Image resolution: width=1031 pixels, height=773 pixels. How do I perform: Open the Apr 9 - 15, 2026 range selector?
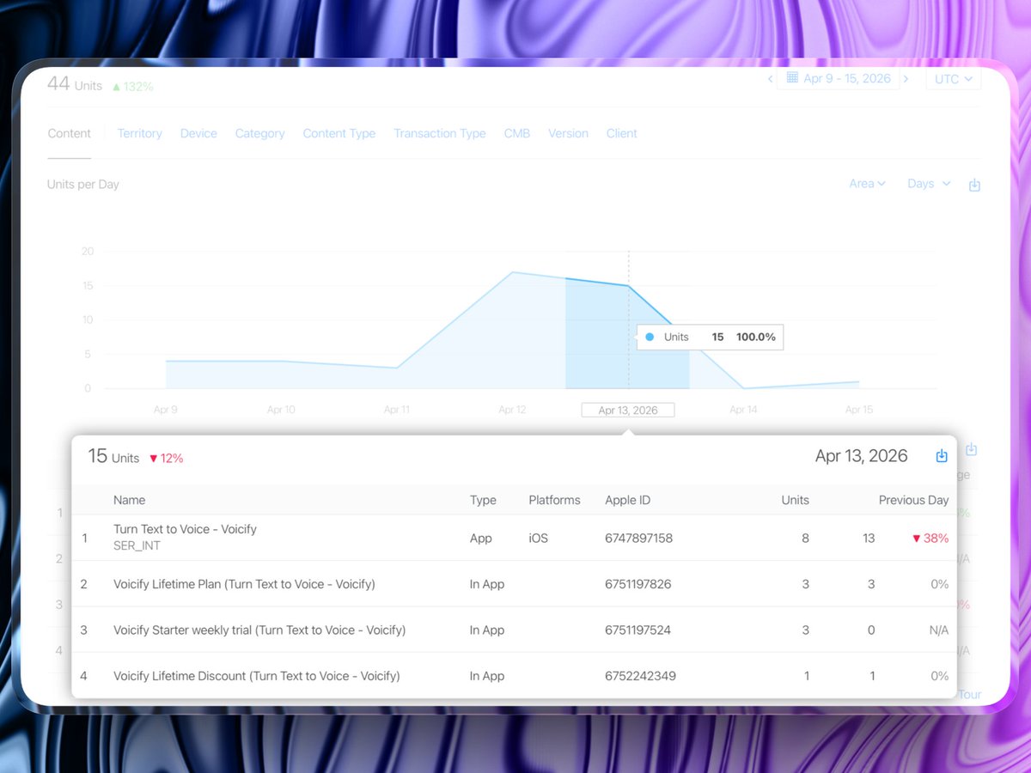(839, 79)
